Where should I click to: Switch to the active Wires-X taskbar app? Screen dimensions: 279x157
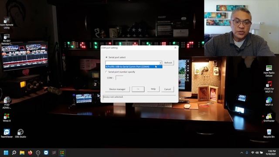(x=62, y=153)
